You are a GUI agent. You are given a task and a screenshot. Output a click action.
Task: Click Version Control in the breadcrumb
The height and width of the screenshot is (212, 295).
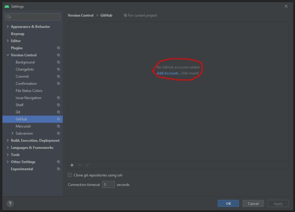tap(80, 16)
